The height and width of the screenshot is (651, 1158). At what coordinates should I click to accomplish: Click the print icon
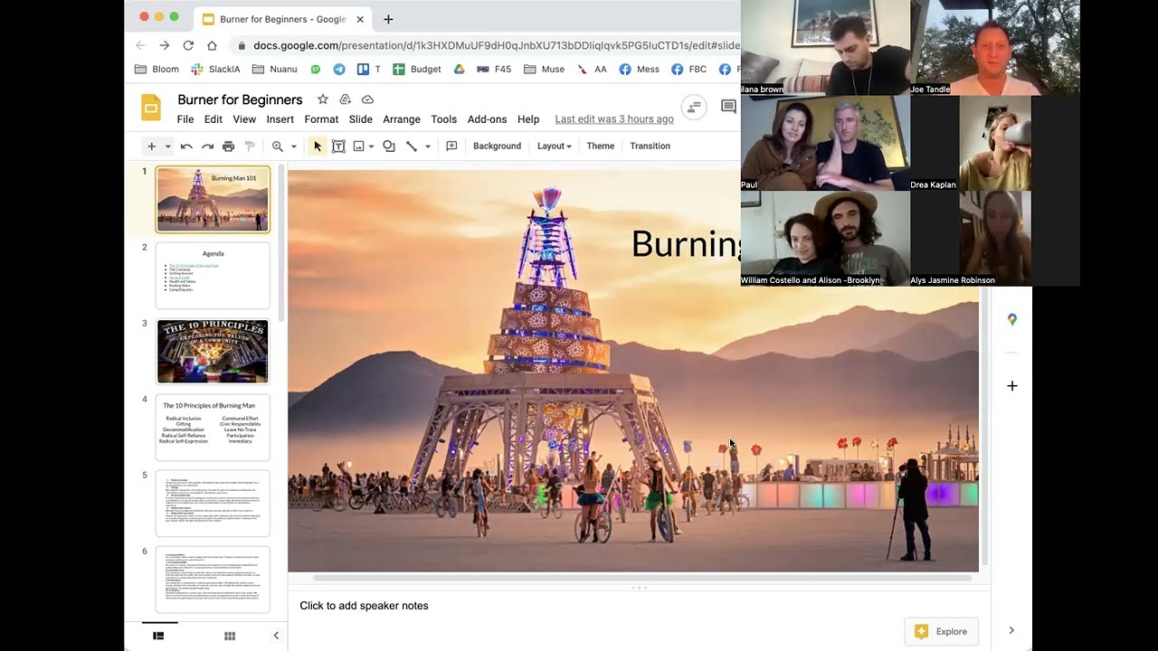tap(228, 146)
